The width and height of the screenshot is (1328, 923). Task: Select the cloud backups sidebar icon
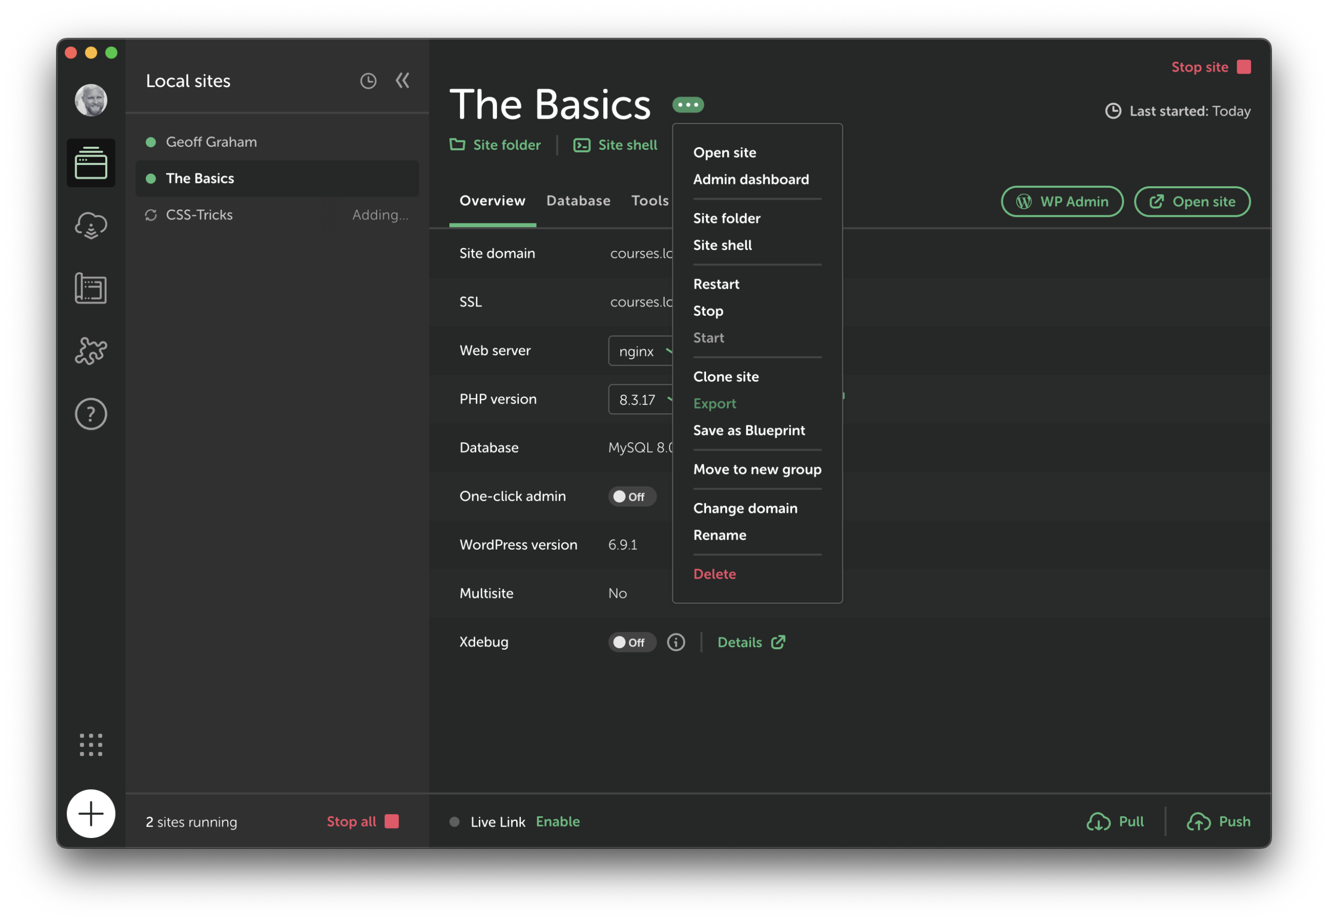click(91, 226)
